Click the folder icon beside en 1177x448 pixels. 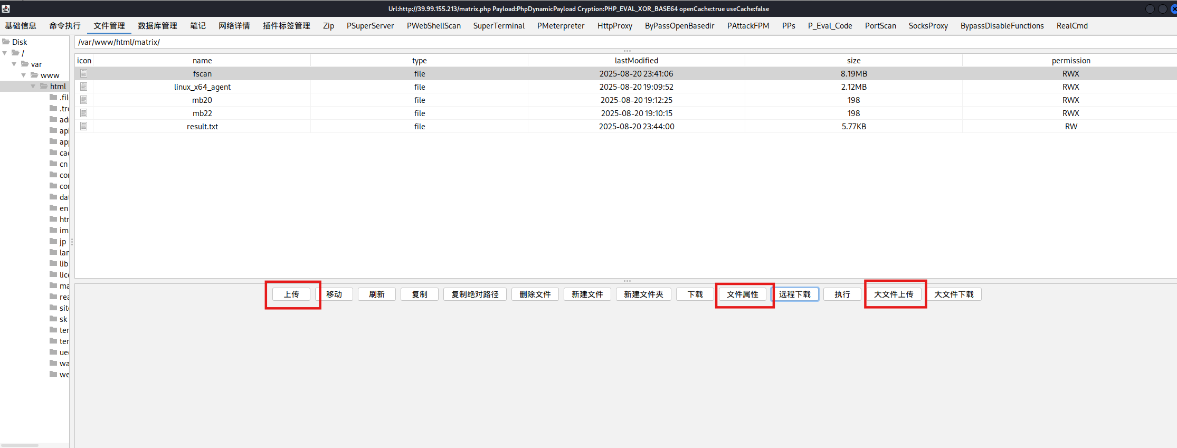(53, 208)
